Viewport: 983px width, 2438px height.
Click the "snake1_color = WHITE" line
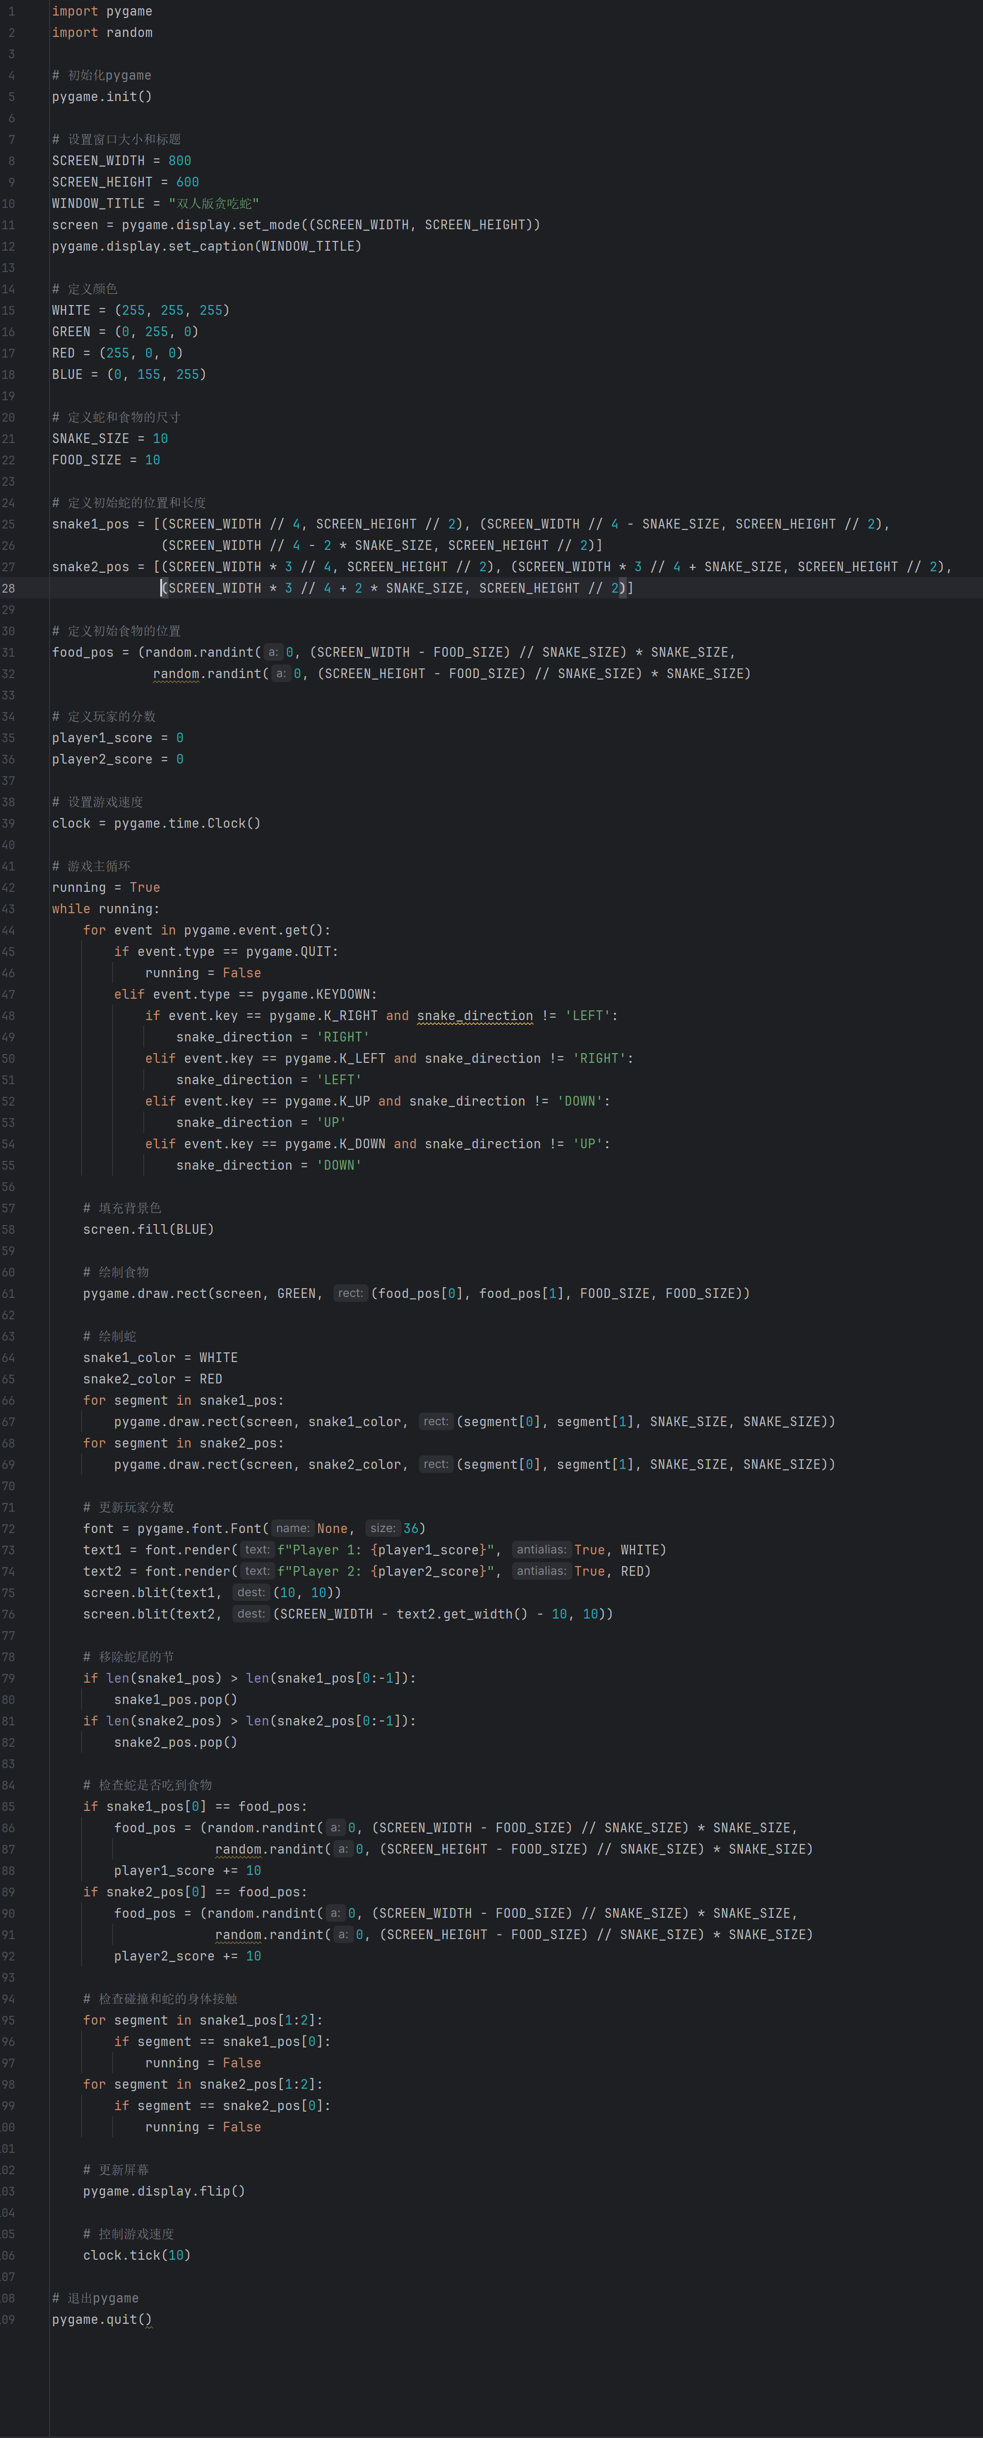tap(160, 1358)
